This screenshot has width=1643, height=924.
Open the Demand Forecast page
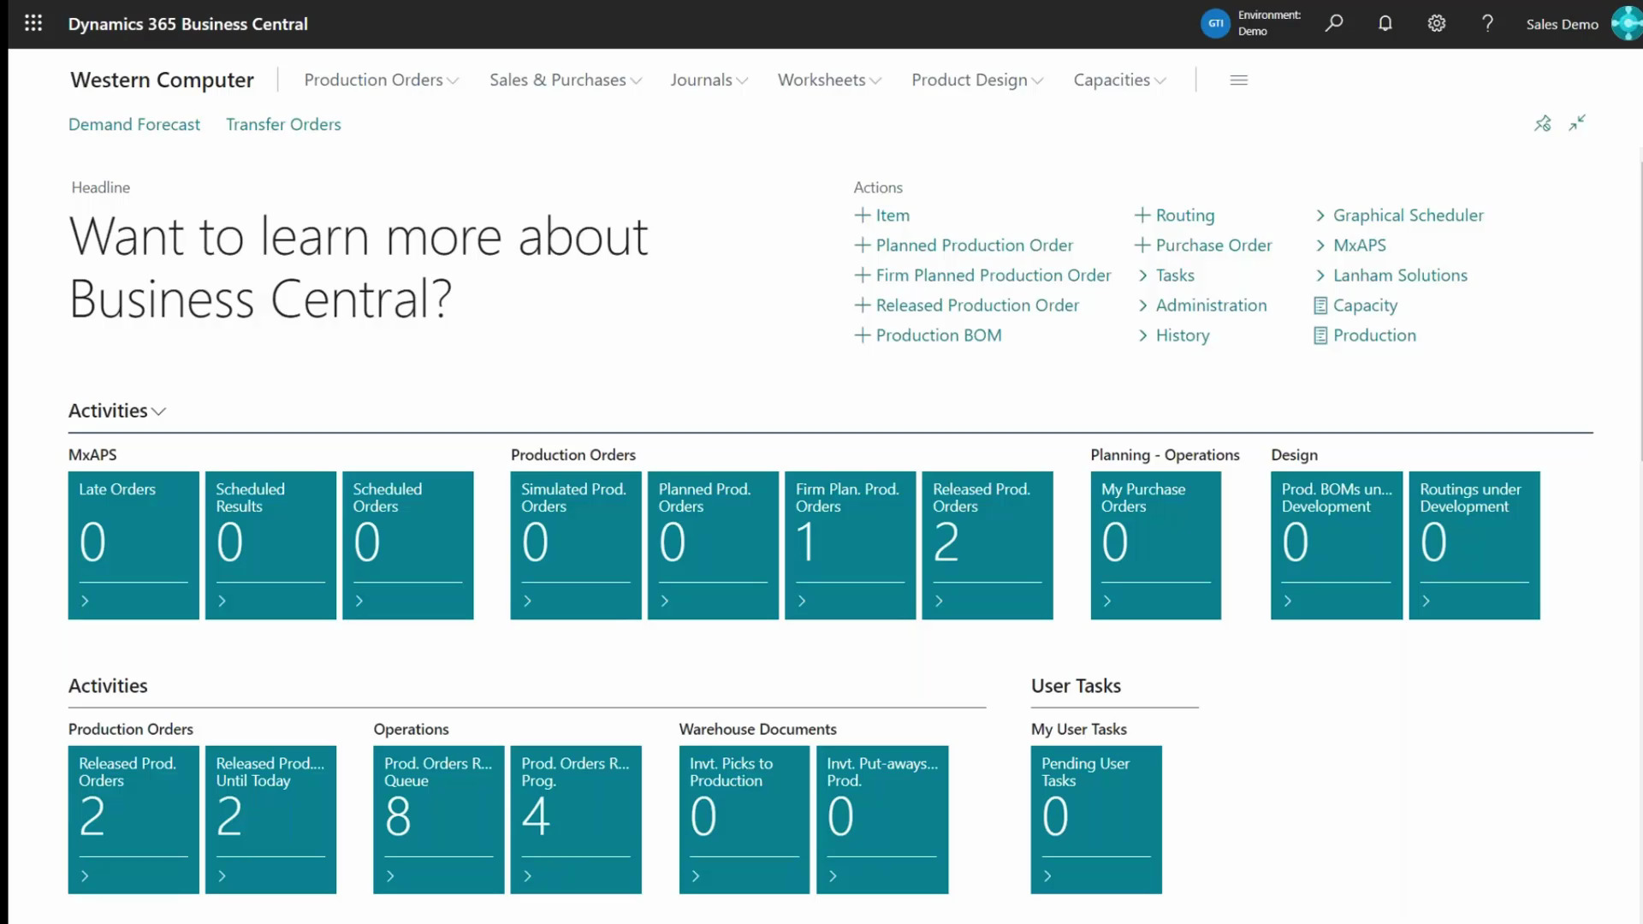tap(133, 124)
